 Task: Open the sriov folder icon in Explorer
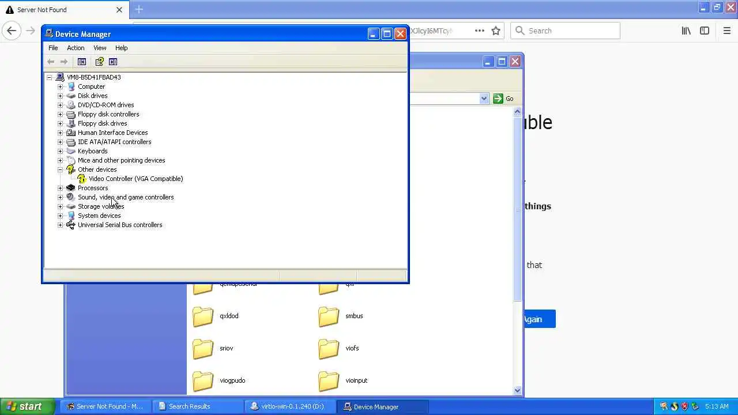[x=202, y=348]
